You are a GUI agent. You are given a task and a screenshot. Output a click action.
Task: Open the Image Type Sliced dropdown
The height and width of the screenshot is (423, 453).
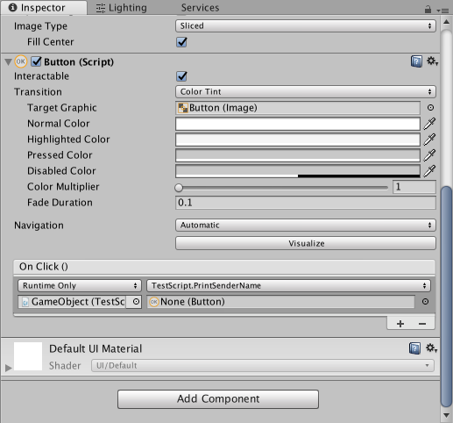coord(306,25)
